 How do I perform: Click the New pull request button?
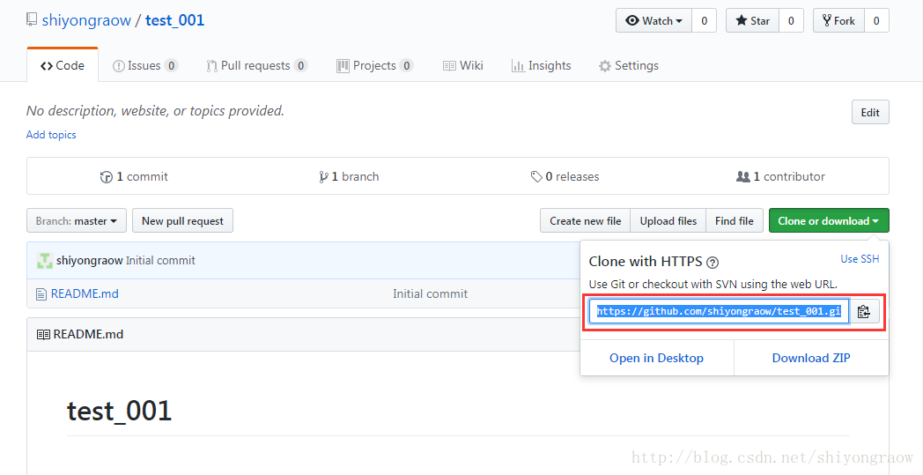182,220
